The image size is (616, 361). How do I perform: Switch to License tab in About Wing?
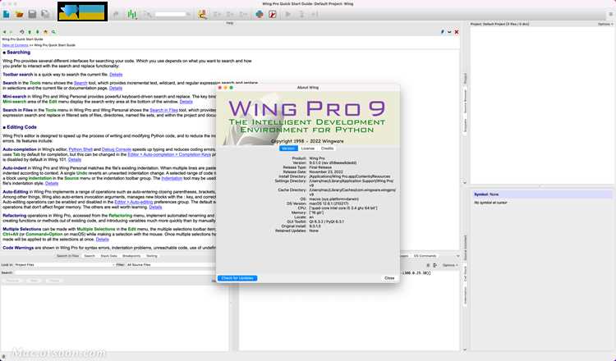coord(308,149)
